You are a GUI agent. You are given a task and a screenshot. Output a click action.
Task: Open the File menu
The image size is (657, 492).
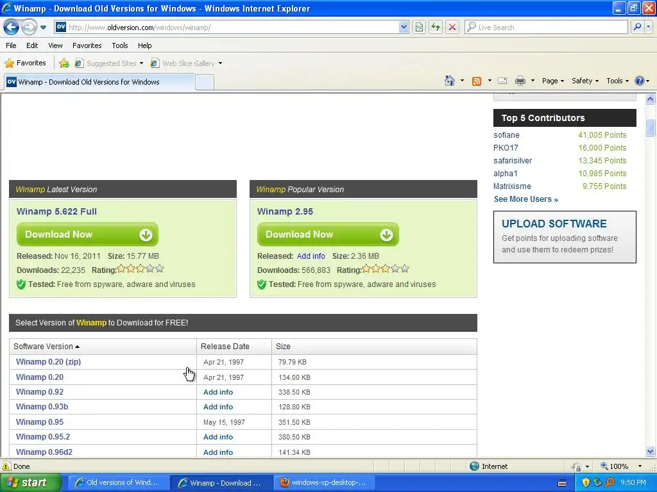click(12, 45)
